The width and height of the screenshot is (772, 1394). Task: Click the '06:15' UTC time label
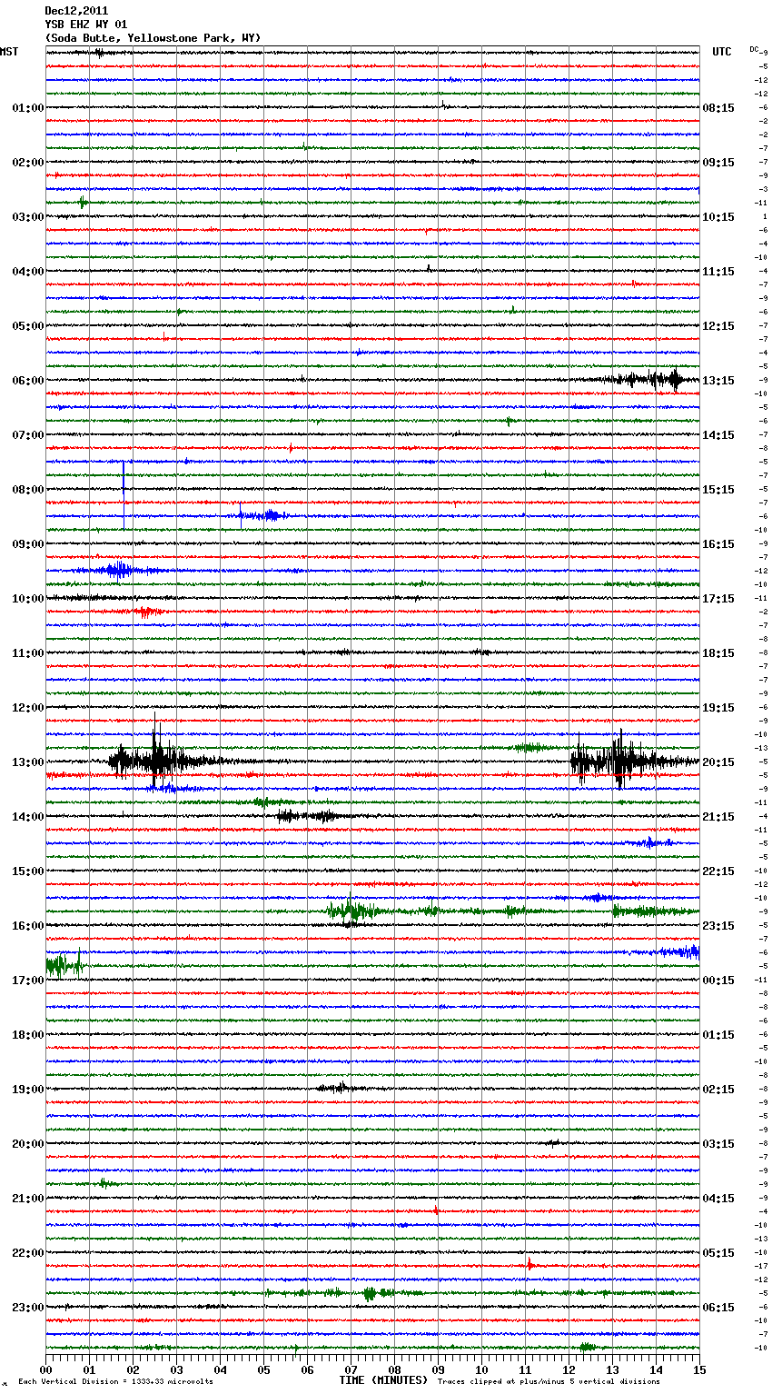click(x=718, y=1308)
